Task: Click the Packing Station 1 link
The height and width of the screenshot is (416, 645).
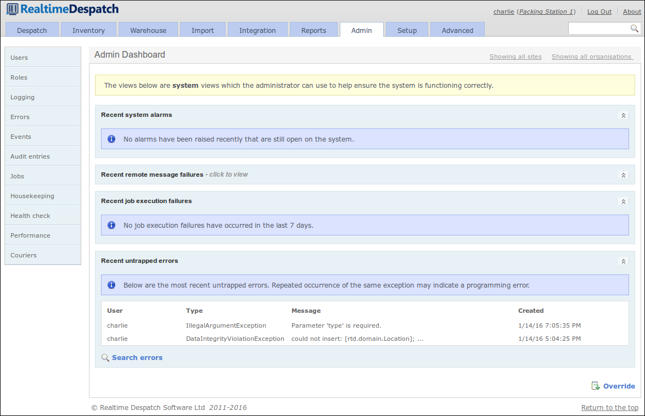Action: [546, 12]
